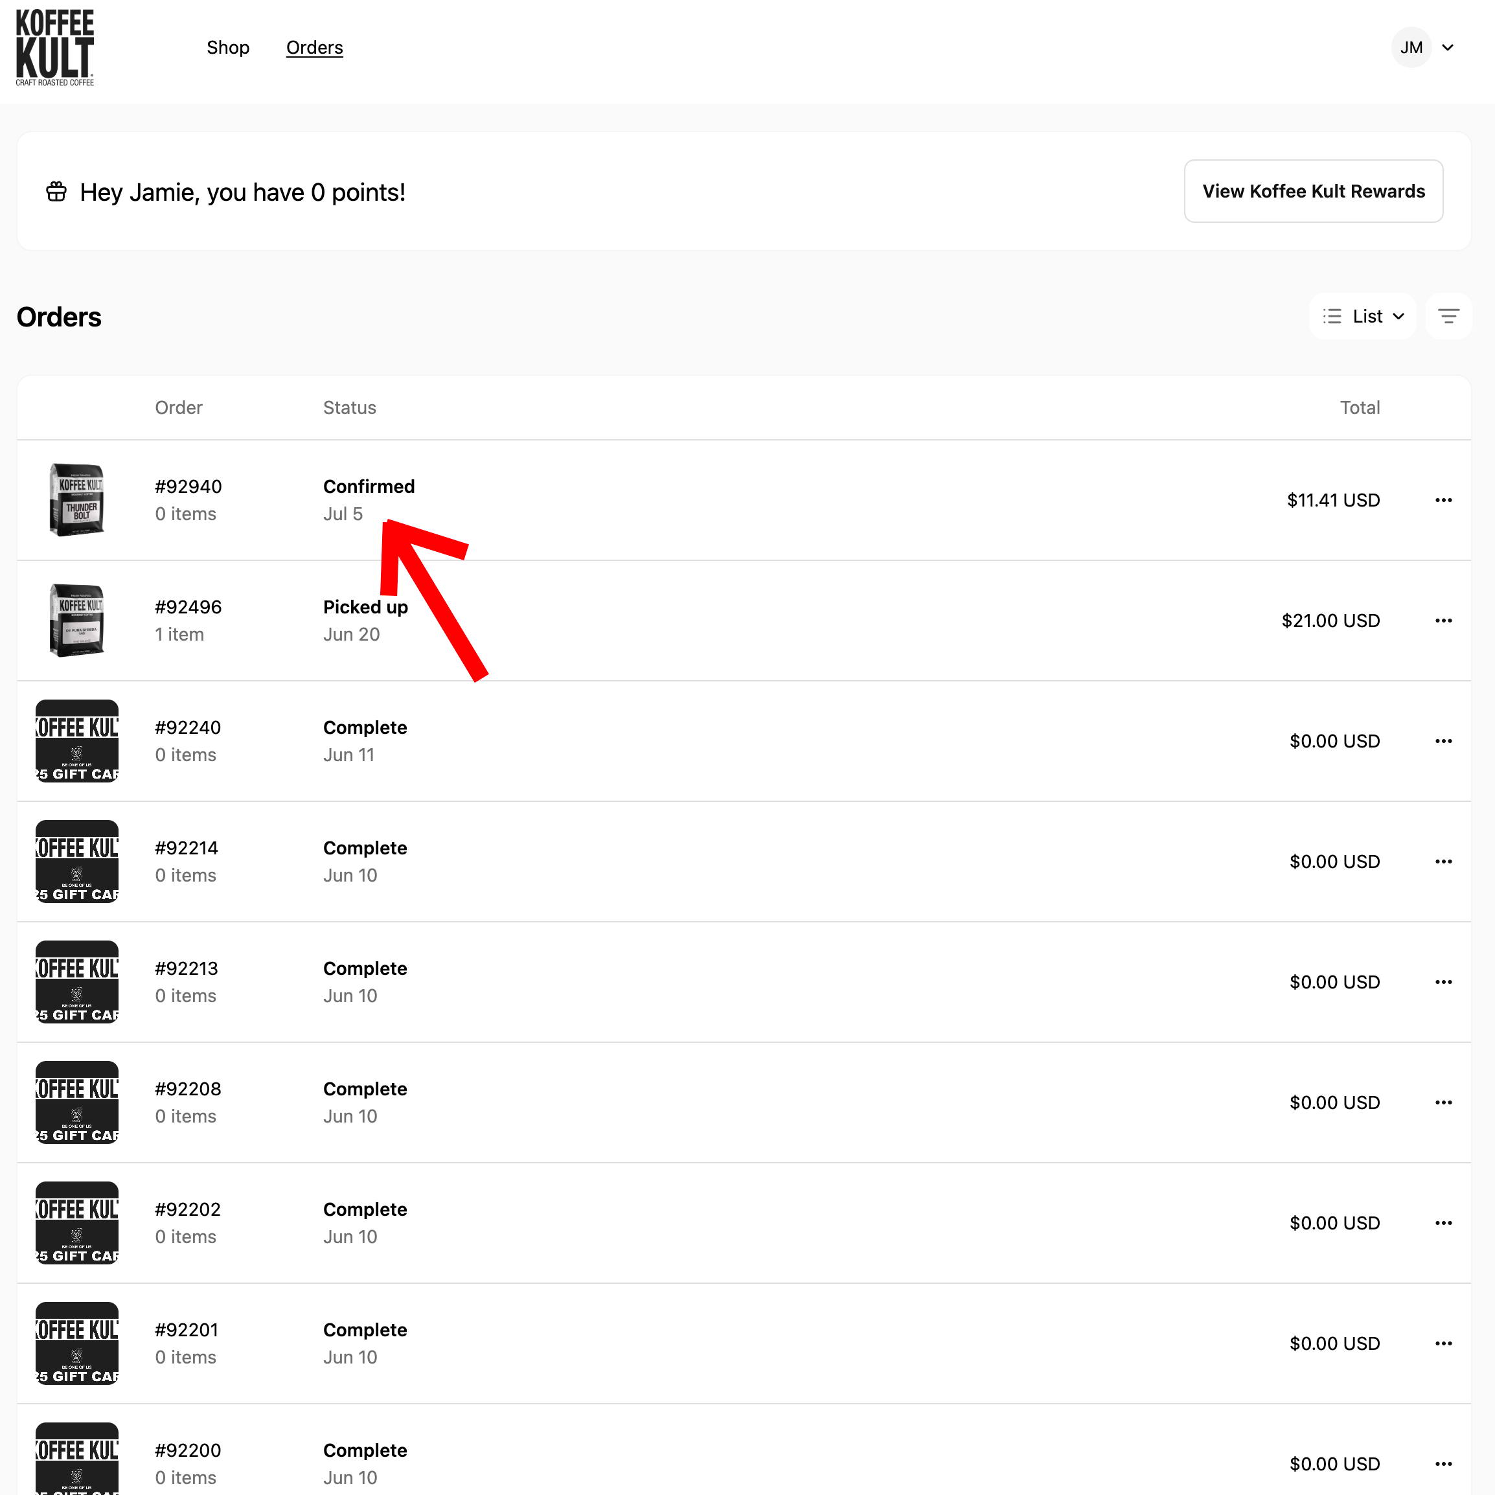The height and width of the screenshot is (1495, 1495).
Task: Open order #92940 link
Action: [188, 486]
